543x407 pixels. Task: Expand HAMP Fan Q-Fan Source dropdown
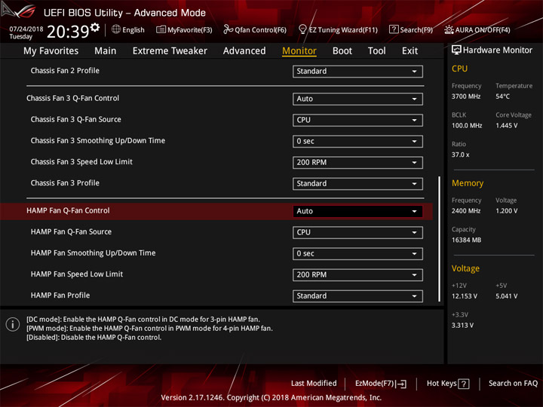357,232
